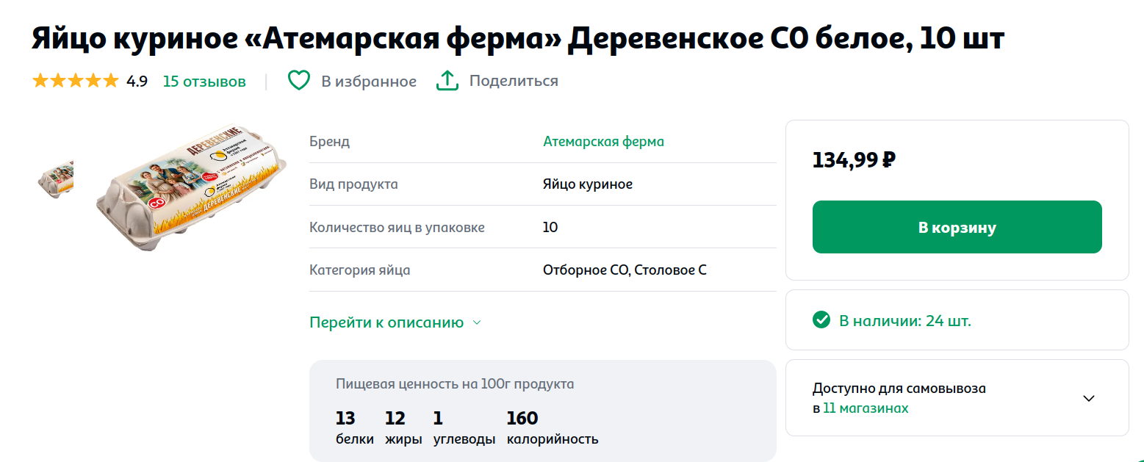Click chevron next to Перейти к описанию
This screenshot has width=1144, height=462.
pos(476,322)
